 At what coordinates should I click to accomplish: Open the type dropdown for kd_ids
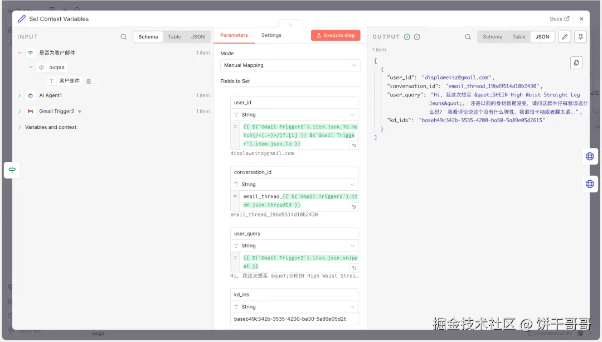[294, 307]
